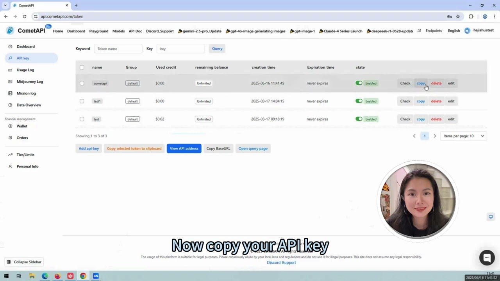Viewport: 500px width, 281px height.
Task: Toggle the Enabled state for the cometapi token
Action: coord(359,83)
